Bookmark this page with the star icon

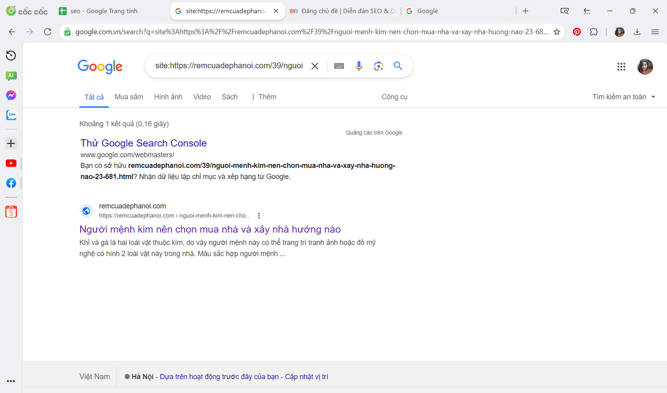[557, 32]
